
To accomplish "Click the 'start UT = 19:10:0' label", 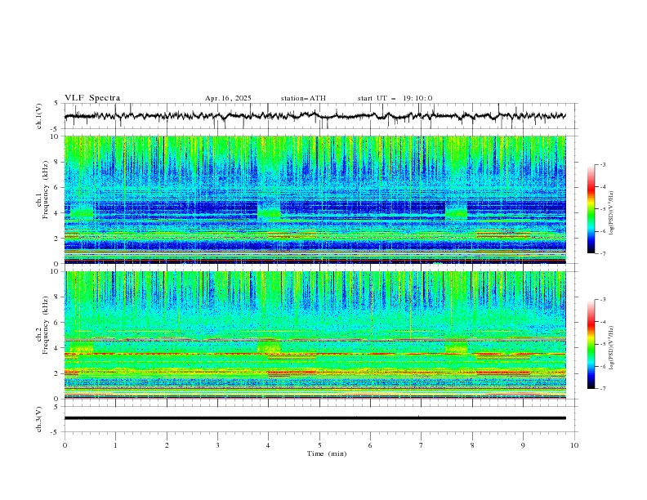I will tap(395, 98).
